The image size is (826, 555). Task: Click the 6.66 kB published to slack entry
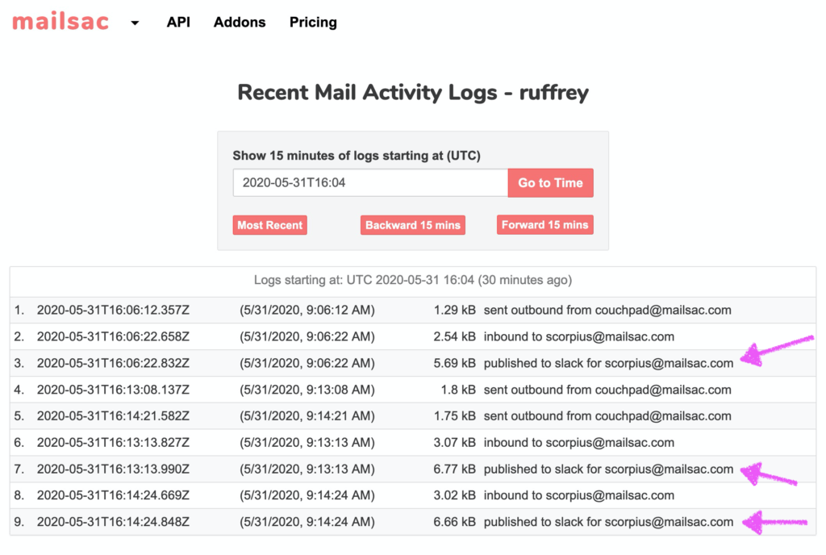pyautogui.click(x=608, y=522)
